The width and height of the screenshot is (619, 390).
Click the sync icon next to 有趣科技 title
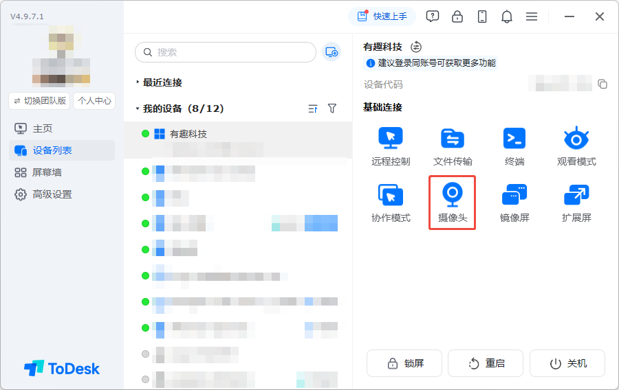(416, 47)
